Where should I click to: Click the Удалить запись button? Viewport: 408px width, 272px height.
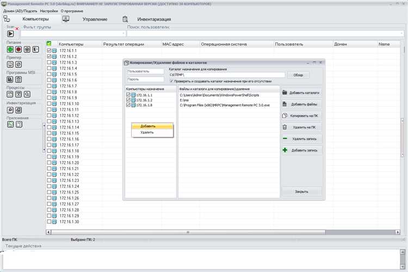tap(301, 139)
